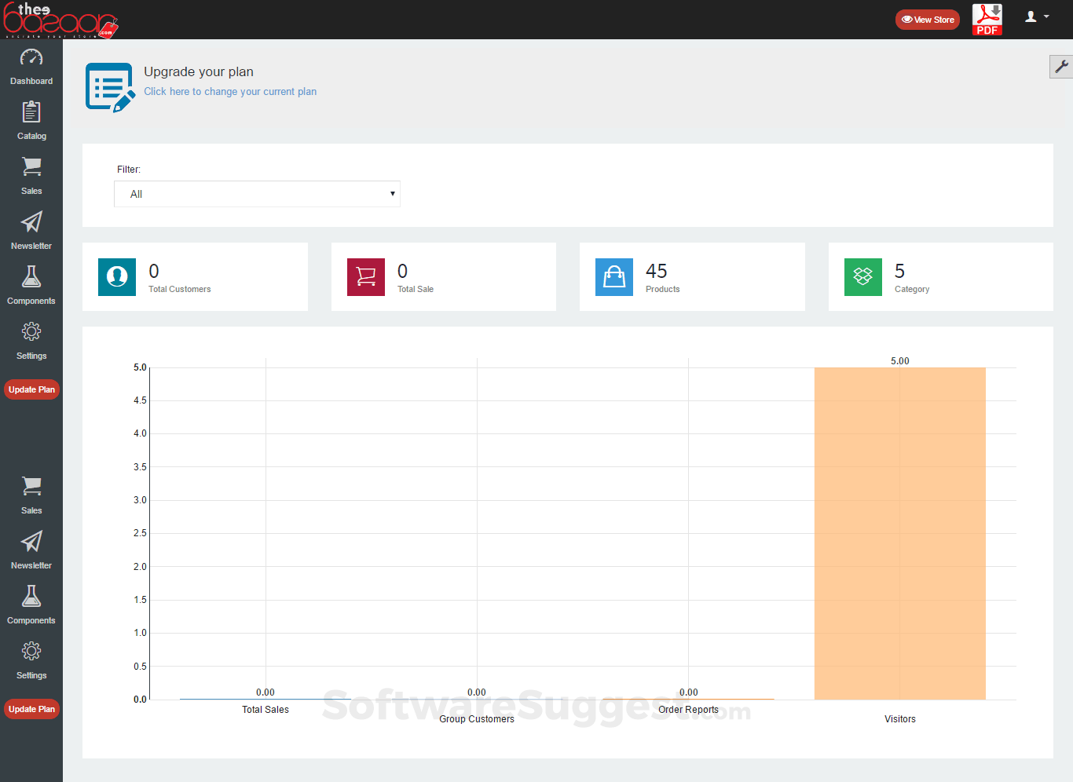The width and height of the screenshot is (1073, 782).
Task: Open the wrench settings tool icon
Action: point(1061,67)
